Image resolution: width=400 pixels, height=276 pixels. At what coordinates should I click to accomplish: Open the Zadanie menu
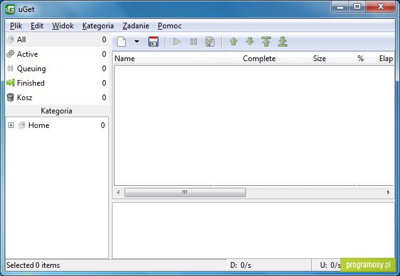(x=136, y=26)
